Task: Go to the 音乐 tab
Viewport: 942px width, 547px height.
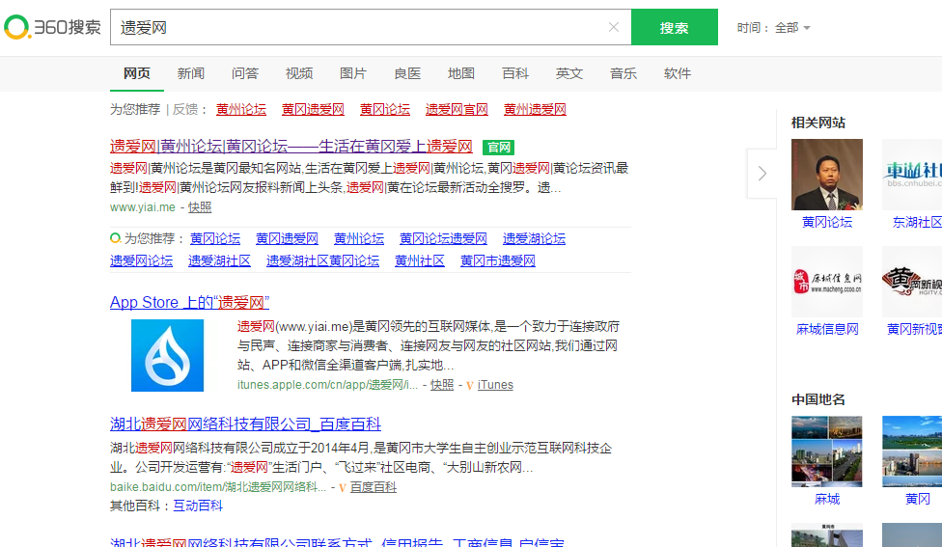Action: pyautogui.click(x=623, y=74)
